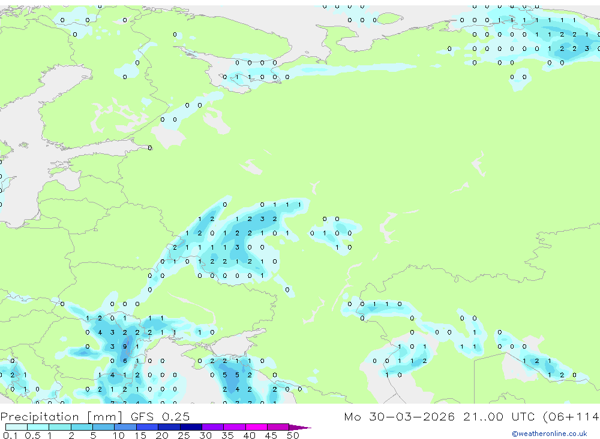Click the '4' in the '2 4 2' map row

tap(237, 389)
